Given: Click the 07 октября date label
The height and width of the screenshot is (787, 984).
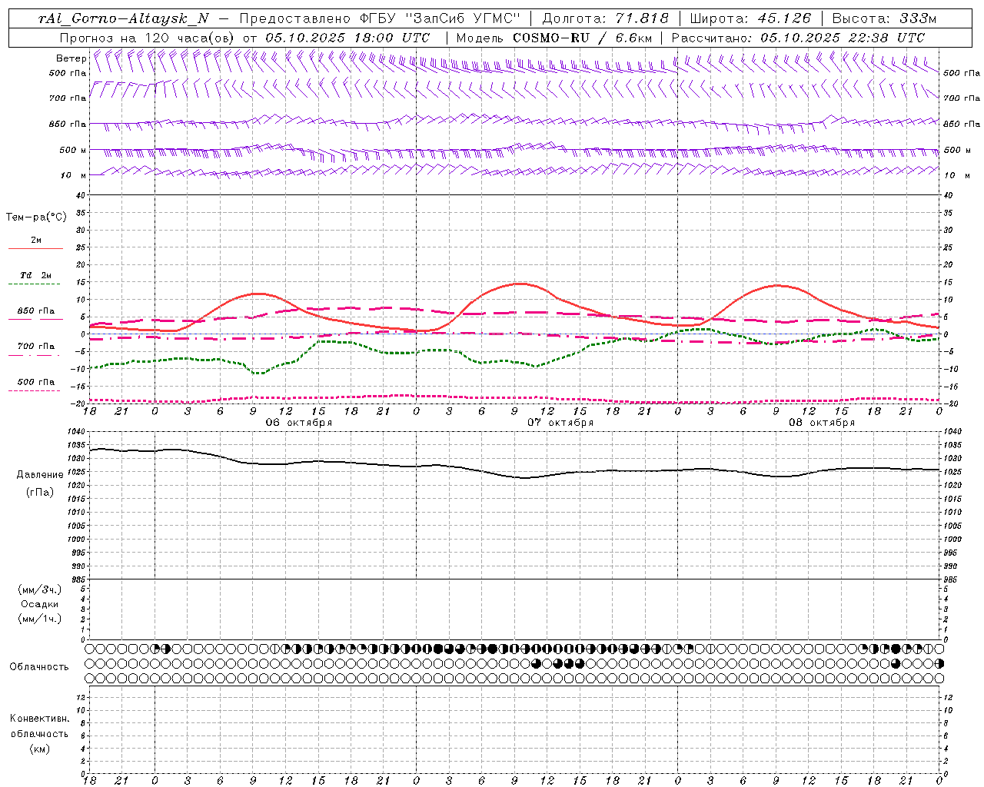Looking at the screenshot, I should click(560, 423).
